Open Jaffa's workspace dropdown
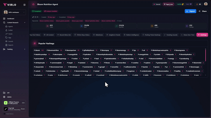This screenshot has height=118, width=211. pos(14,12)
